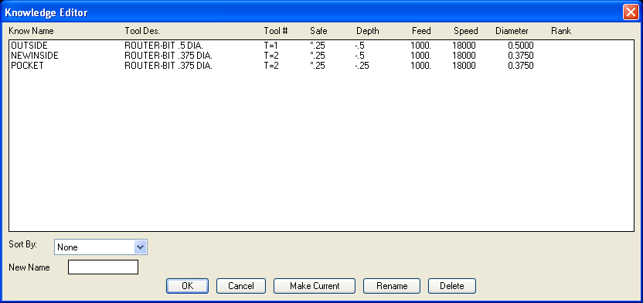Click tool description in the POCKET row
This screenshot has width=643, height=303.
tap(168, 66)
